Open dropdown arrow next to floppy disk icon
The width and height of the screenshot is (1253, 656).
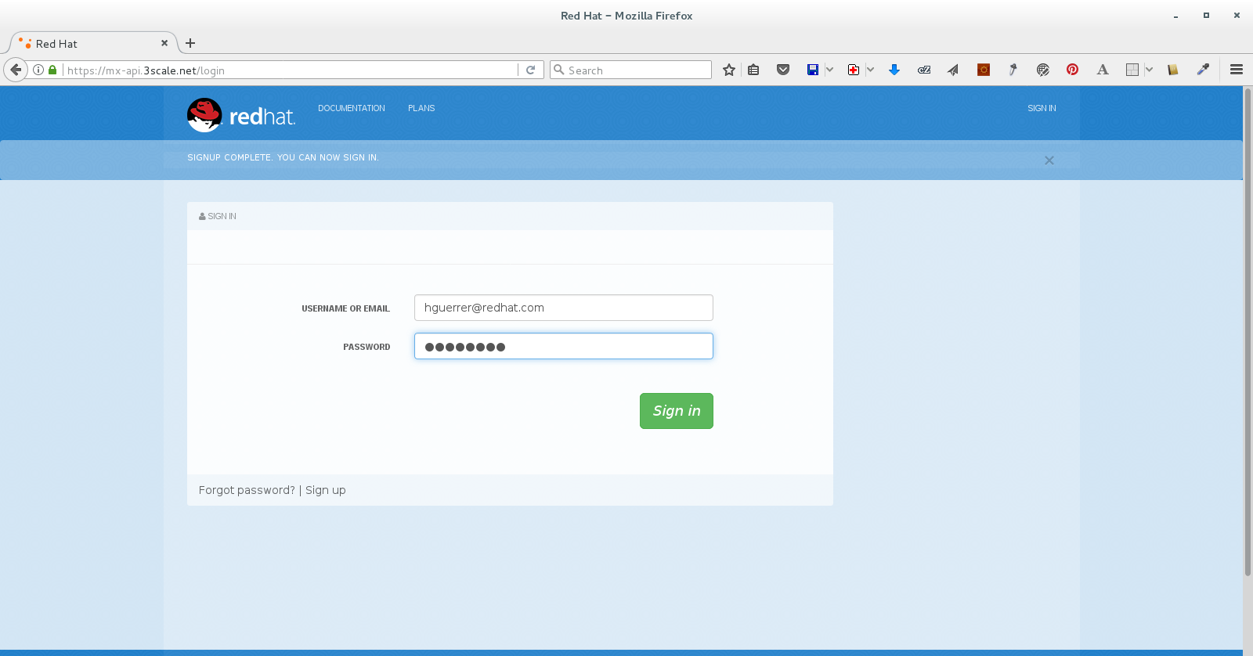[829, 70]
